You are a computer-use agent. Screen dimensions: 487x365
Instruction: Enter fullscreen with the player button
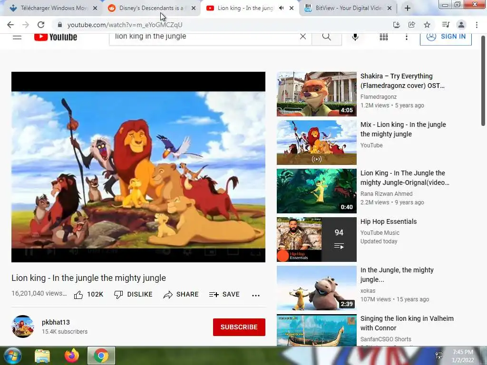tap(255, 251)
